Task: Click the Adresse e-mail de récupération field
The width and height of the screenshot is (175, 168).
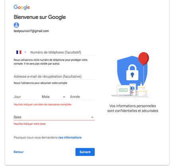Action: coord(54,77)
